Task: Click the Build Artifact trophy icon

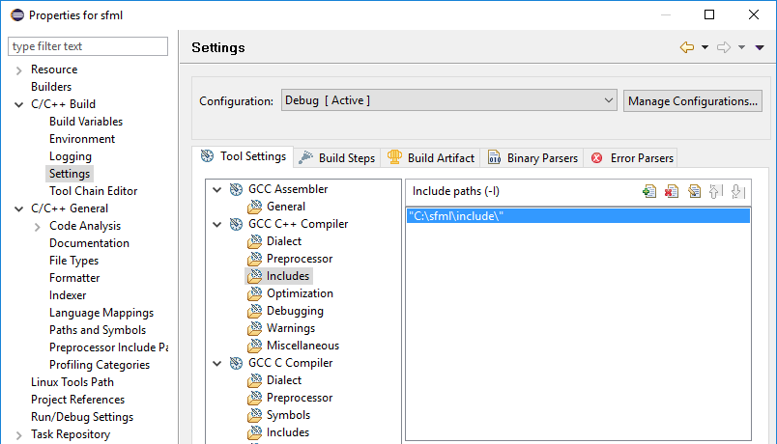Action: tap(394, 157)
